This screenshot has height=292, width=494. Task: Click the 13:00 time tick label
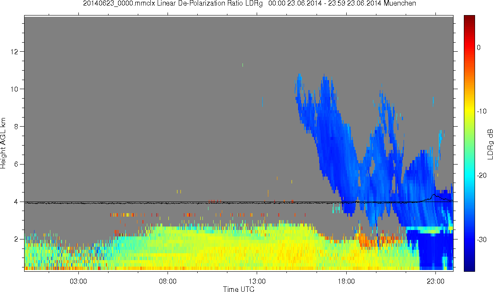257,281
